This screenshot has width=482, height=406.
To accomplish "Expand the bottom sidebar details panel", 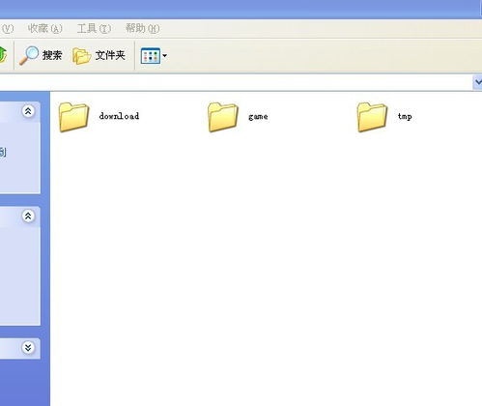I will (x=28, y=348).
